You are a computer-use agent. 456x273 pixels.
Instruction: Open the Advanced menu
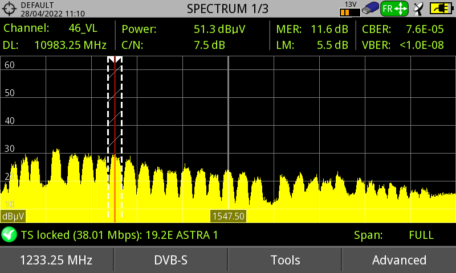pyautogui.click(x=399, y=260)
